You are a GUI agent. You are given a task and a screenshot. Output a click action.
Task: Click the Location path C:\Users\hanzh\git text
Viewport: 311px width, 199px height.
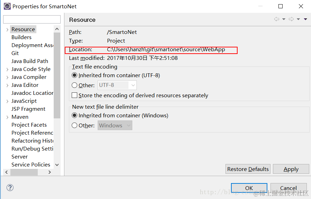[x=166, y=49]
